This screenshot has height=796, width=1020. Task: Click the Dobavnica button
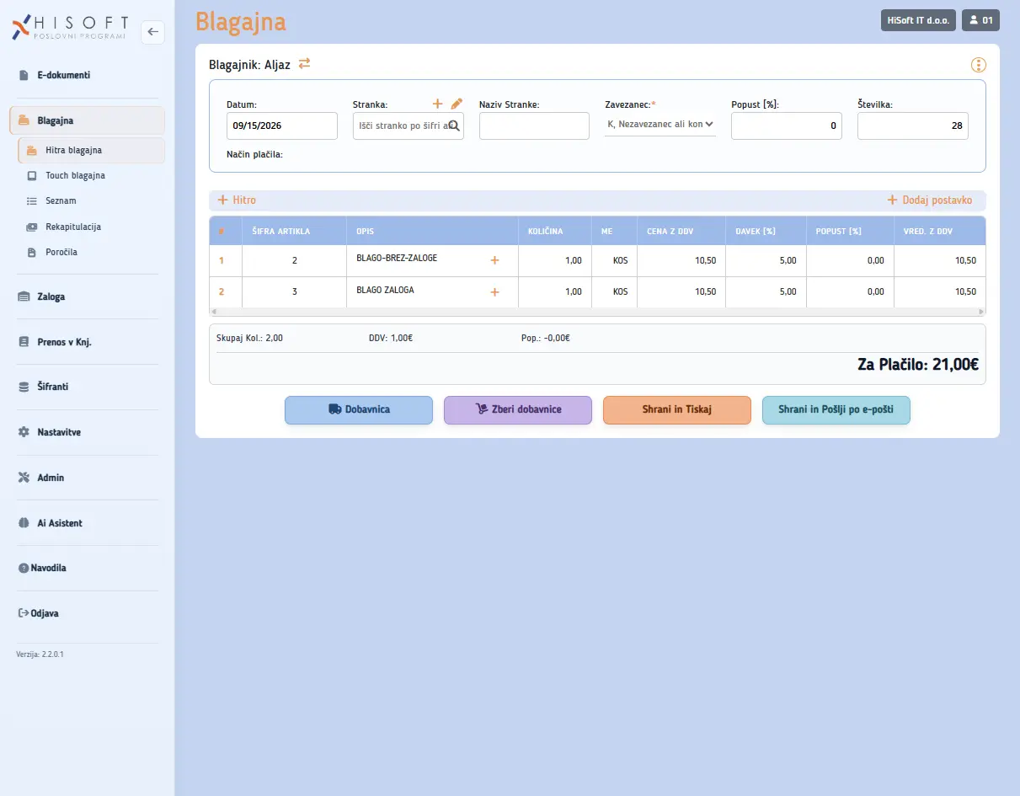tap(359, 410)
